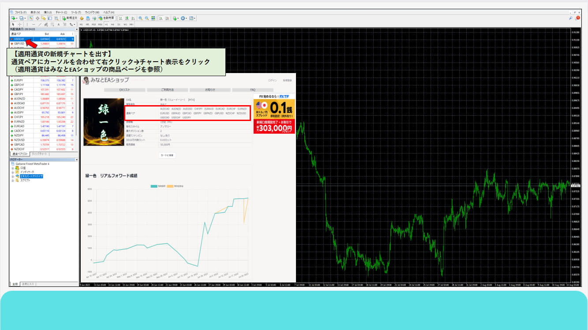Click the search magnifier icon at top right

tap(571, 18)
